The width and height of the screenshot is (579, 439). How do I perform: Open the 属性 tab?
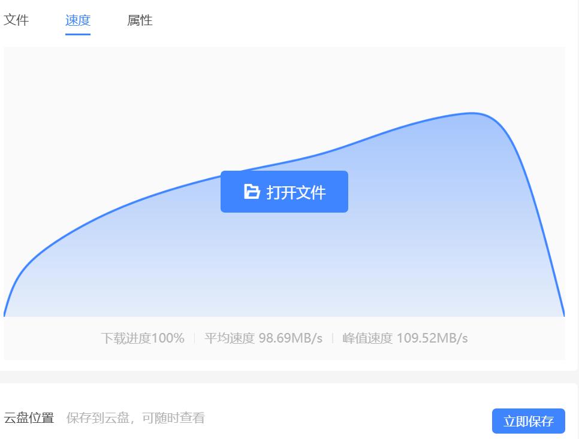tap(139, 20)
